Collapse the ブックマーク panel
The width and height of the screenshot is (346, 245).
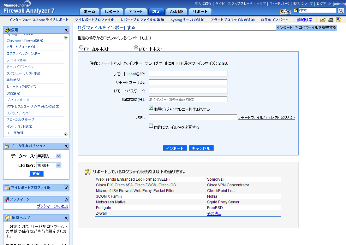pyautogui.click(x=66, y=200)
